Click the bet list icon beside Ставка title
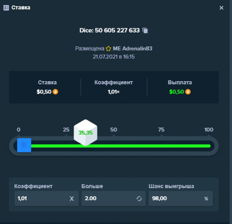Image resolution: width=232 pixels, height=224 pixels. [x=6, y=8]
